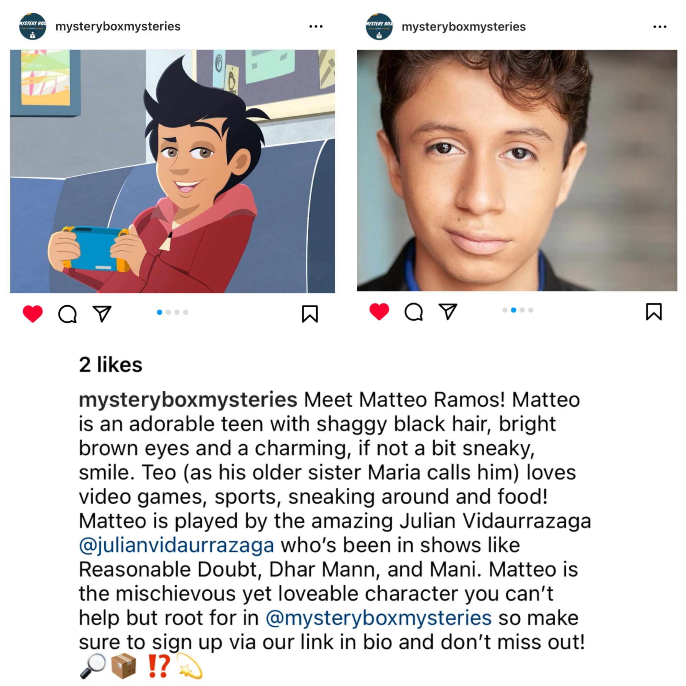Share the right post with paper plane icon
The height and width of the screenshot is (686, 686).
click(x=448, y=311)
